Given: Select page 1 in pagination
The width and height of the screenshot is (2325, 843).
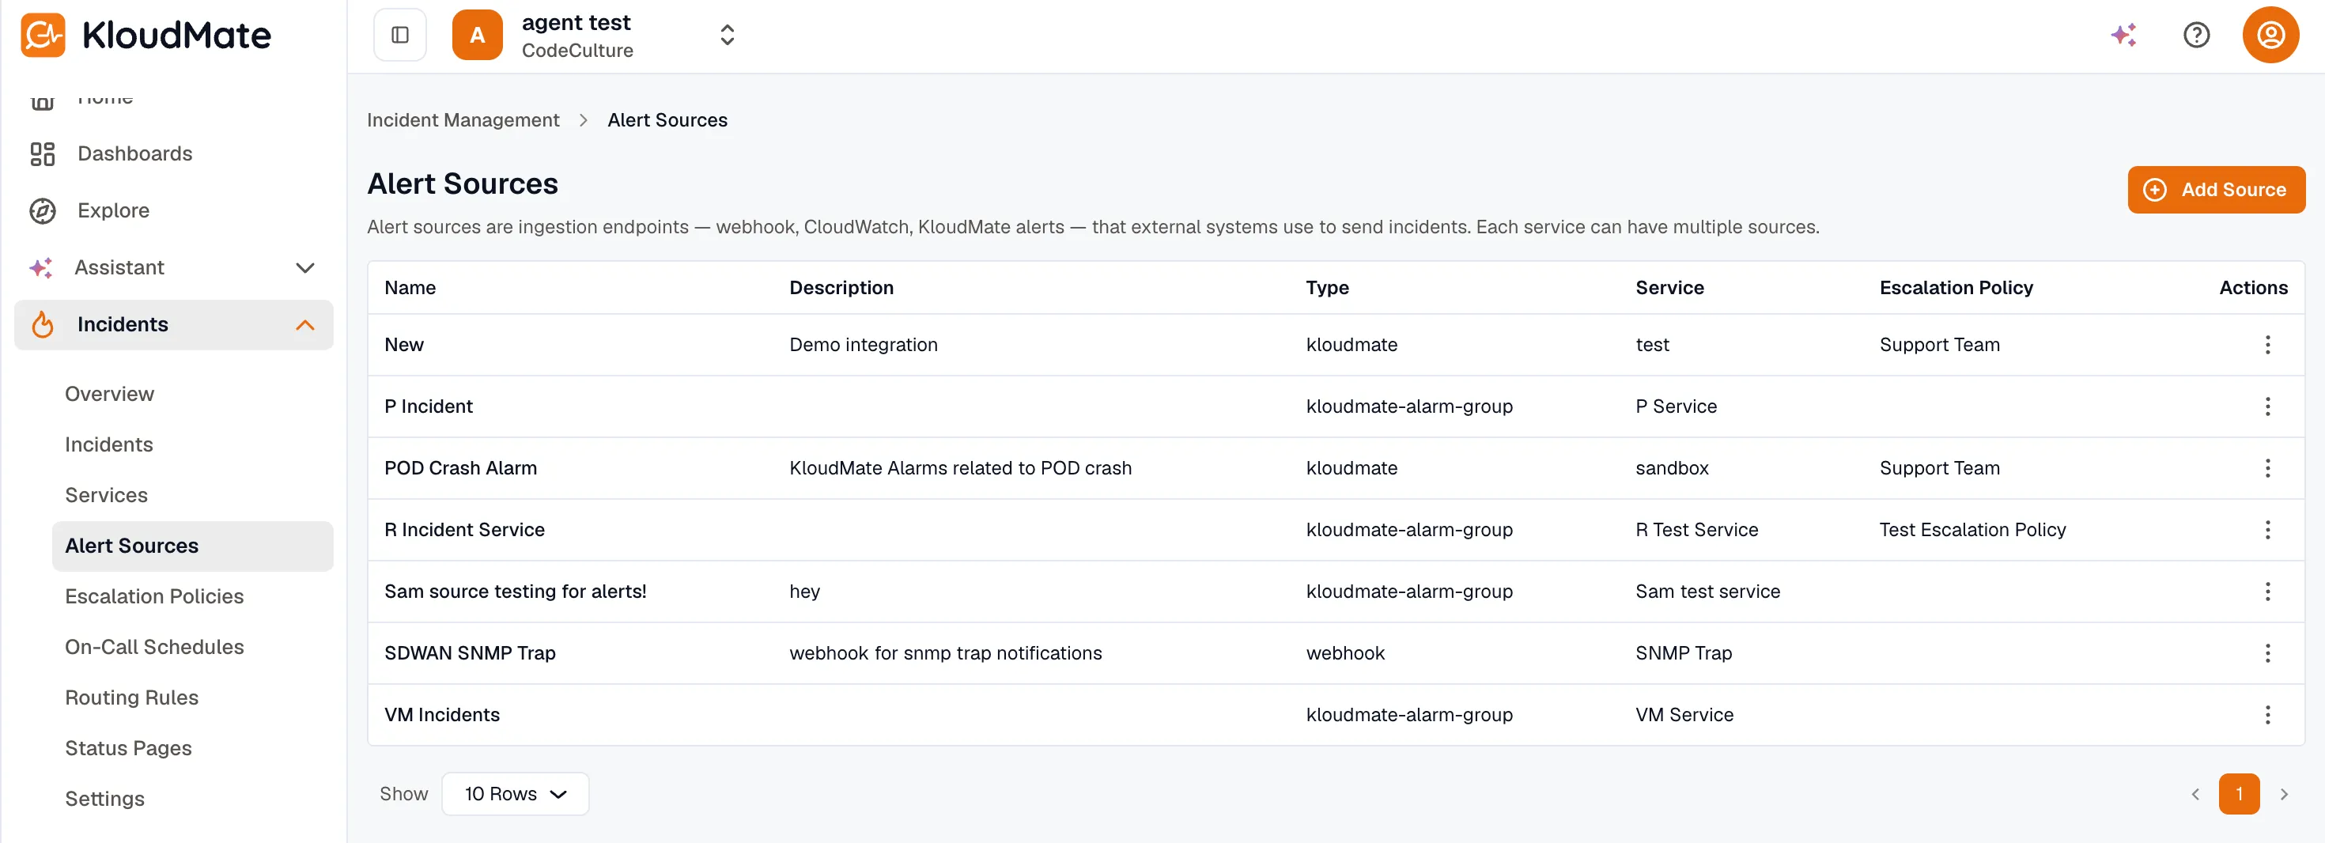Looking at the screenshot, I should pyautogui.click(x=2238, y=793).
